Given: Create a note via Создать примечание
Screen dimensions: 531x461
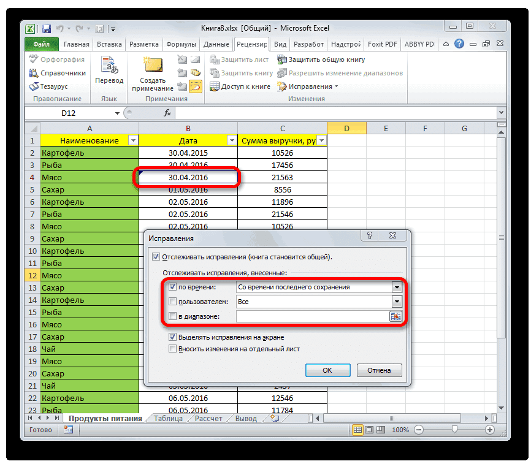Looking at the screenshot, I should 155,70.
